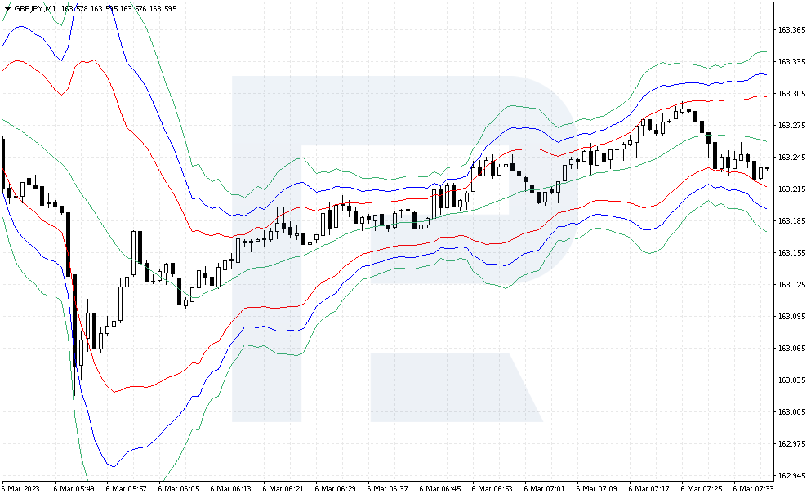The image size is (811, 498).
Task: Click the triangle icon beside GBPJPY,M1
Action: pyautogui.click(x=7, y=9)
